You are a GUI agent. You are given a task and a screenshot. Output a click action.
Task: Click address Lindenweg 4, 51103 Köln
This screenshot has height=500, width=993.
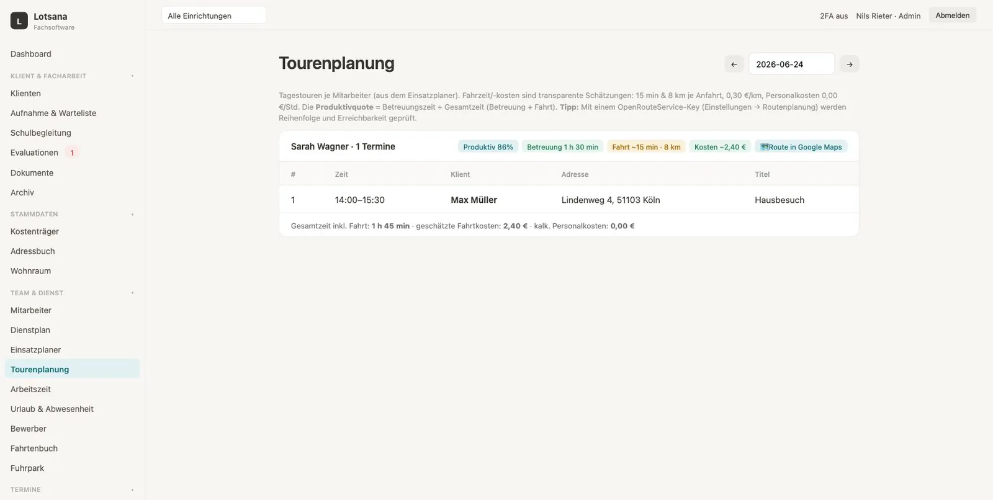click(611, 200)
